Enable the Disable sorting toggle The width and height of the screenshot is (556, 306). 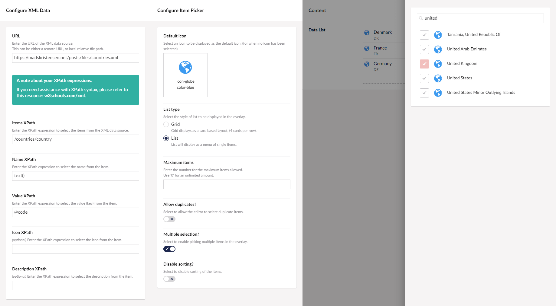click(169, 279)
